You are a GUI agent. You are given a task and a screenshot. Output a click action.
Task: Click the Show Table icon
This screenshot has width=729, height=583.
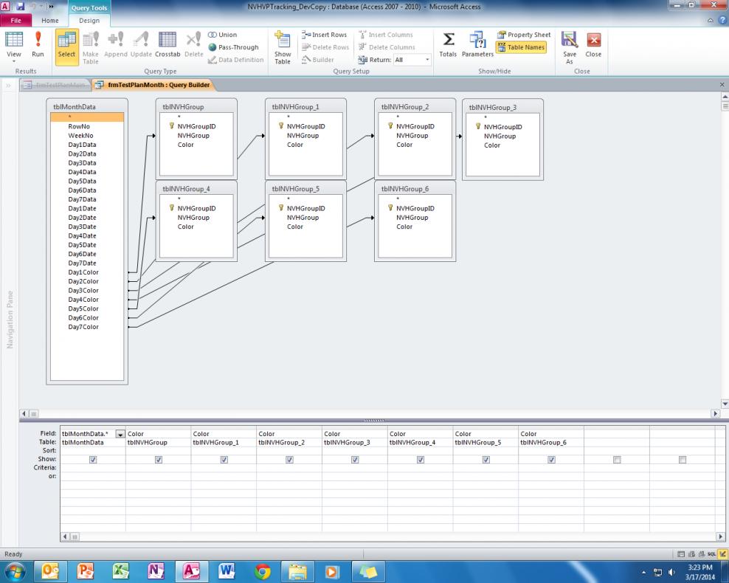(x=283, y=44)
